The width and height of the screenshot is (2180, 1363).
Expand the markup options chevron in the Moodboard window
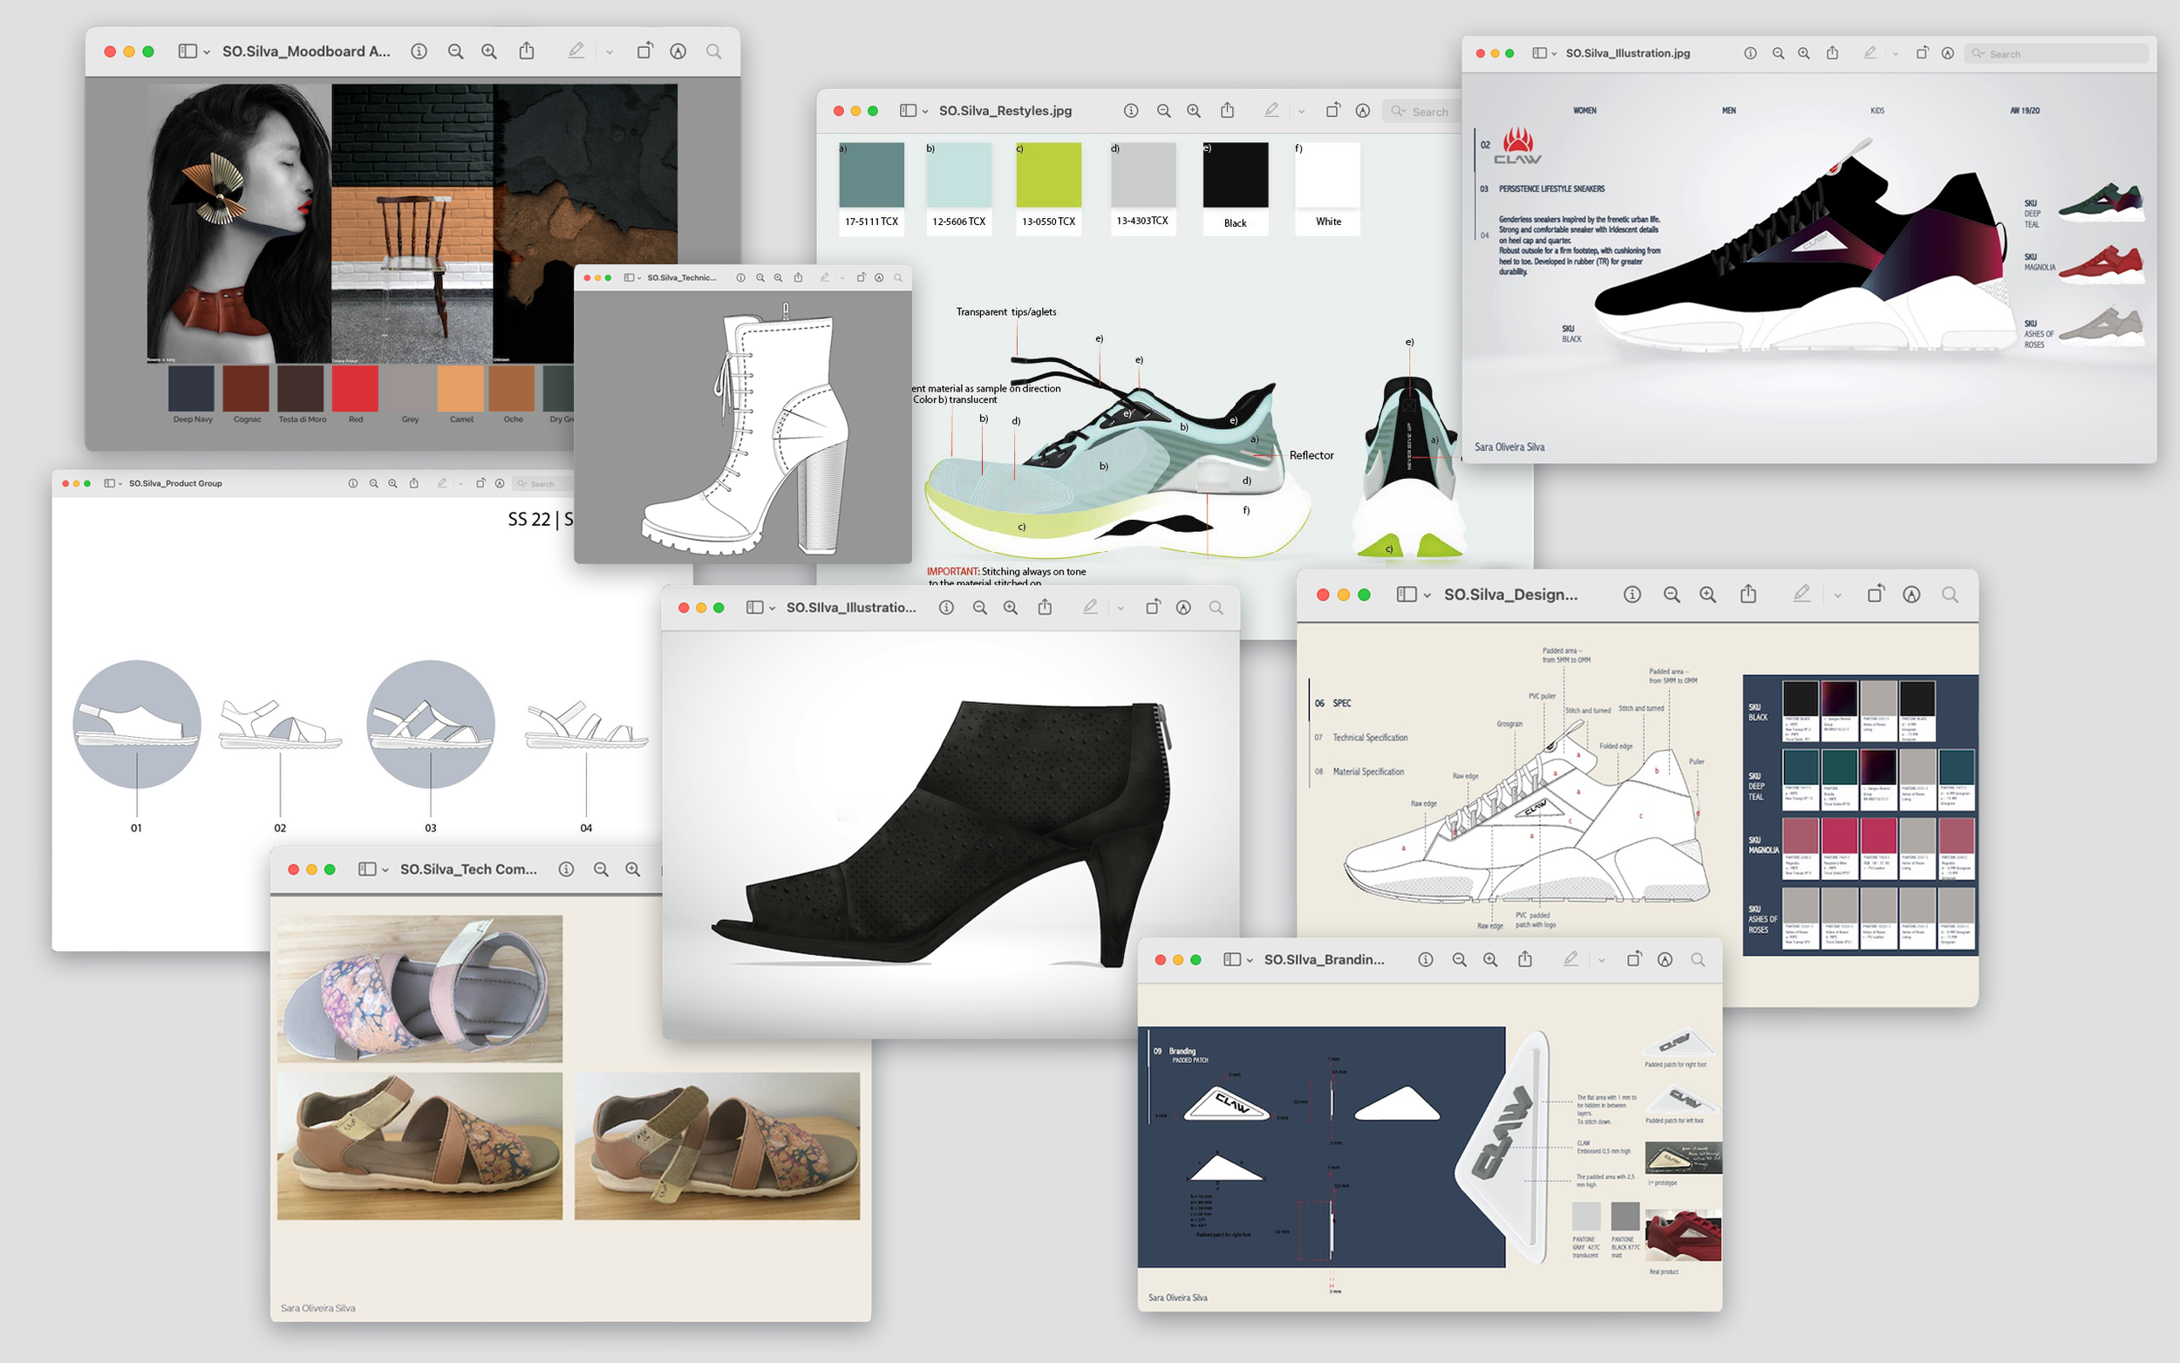pos(610,53)
